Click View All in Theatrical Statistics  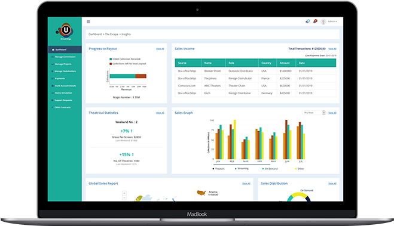coord(160,113)
